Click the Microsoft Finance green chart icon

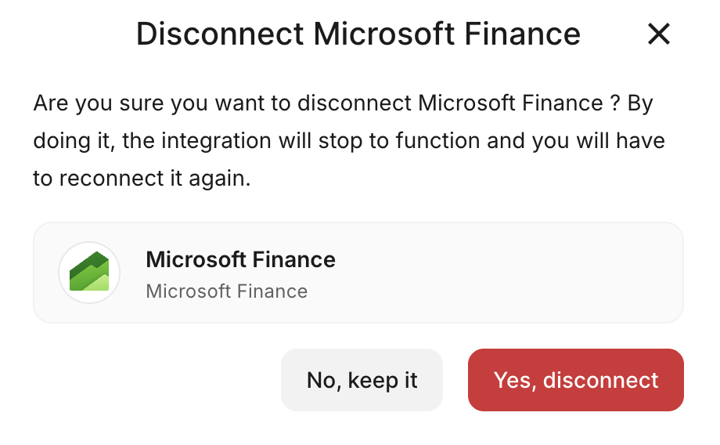(89, 272)
